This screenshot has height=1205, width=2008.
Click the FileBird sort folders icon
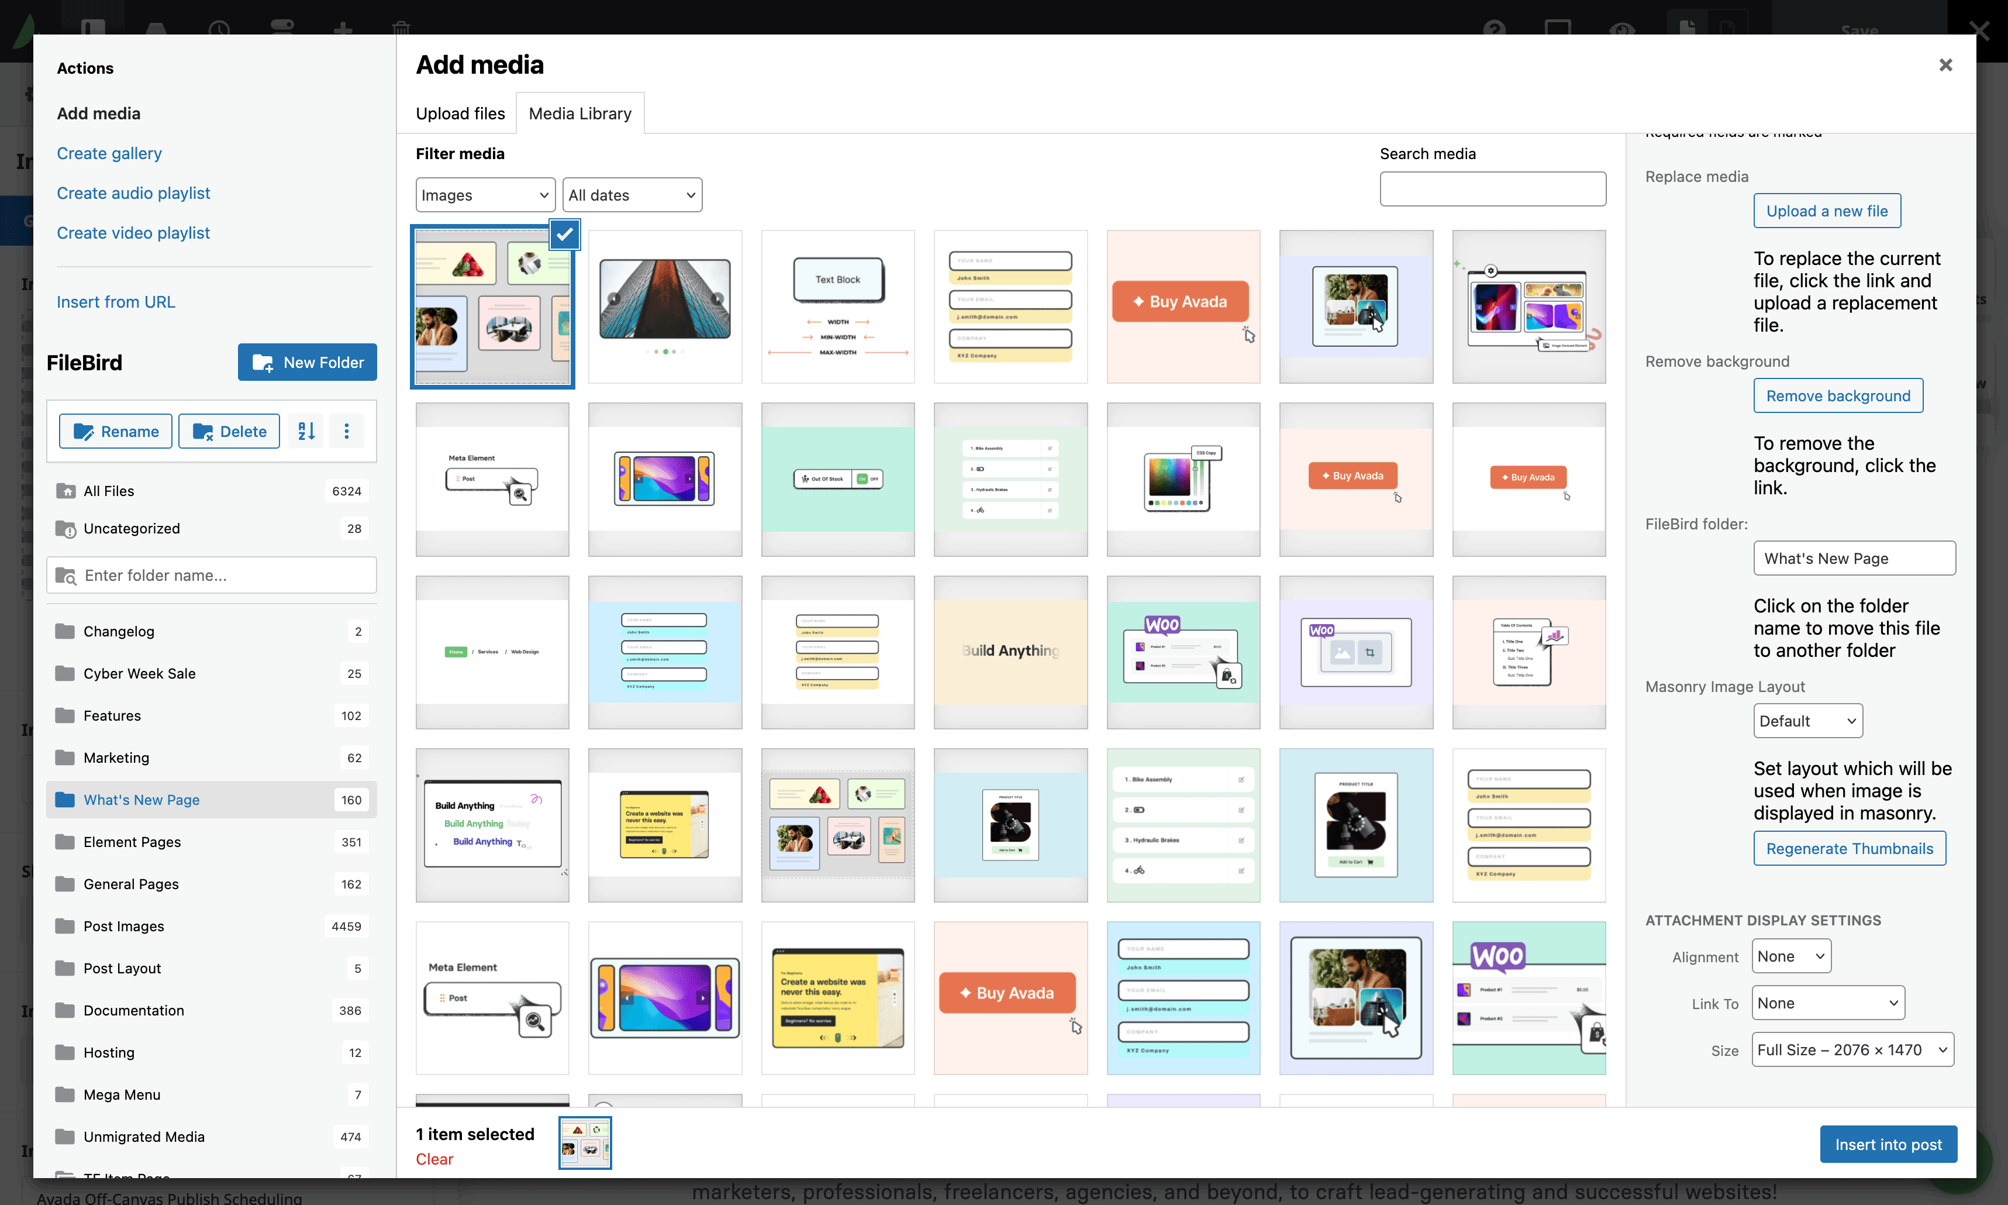pos(306,431)
